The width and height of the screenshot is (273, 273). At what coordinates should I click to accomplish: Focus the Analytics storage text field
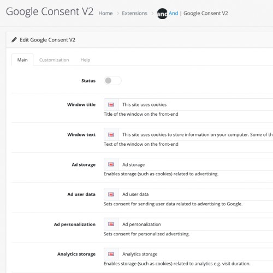pos(195,254)
